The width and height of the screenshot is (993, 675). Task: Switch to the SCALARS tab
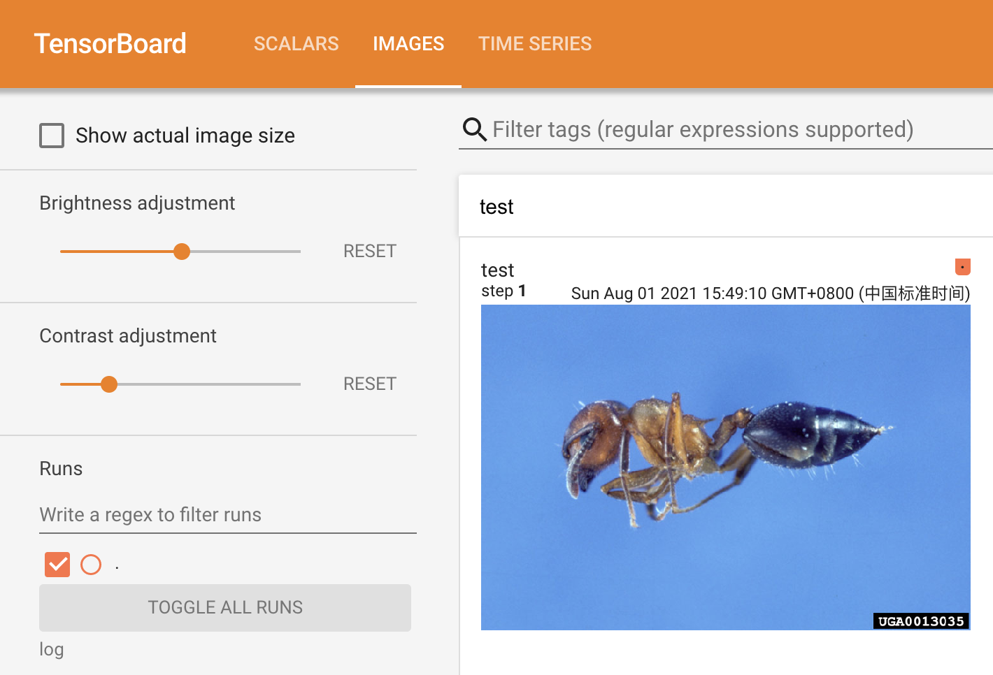click(296, 43)
